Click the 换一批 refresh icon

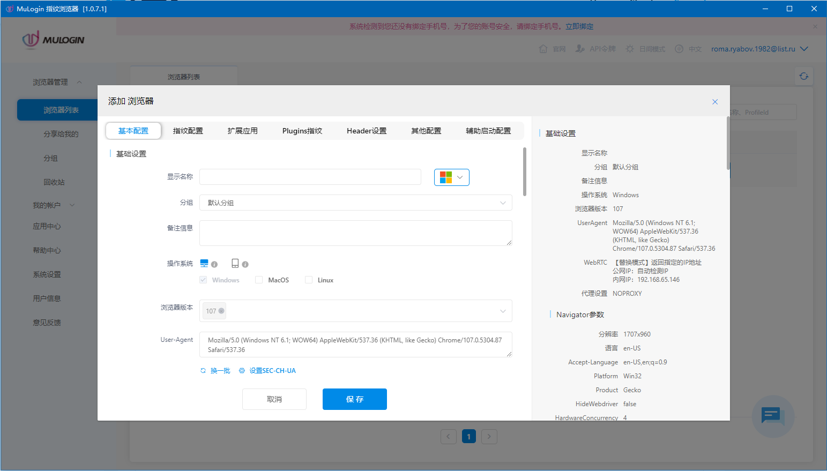(x=203, y=371)
